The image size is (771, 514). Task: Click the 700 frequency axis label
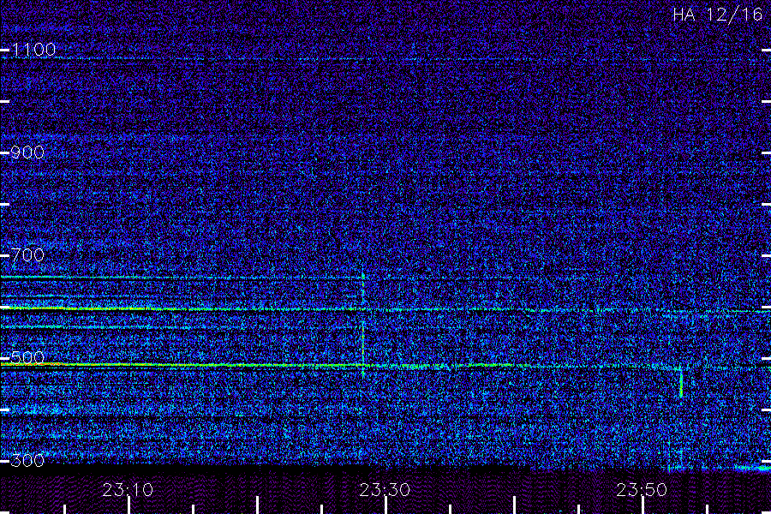click(27, 255)
